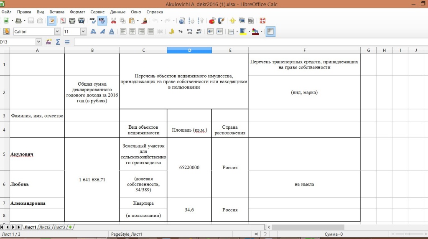The image size is (428, 239).
Task: Insert a hyperlink
Action: click(x=182, y=21)
